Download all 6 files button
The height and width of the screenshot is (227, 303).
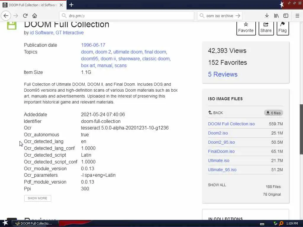click(273, 113)
